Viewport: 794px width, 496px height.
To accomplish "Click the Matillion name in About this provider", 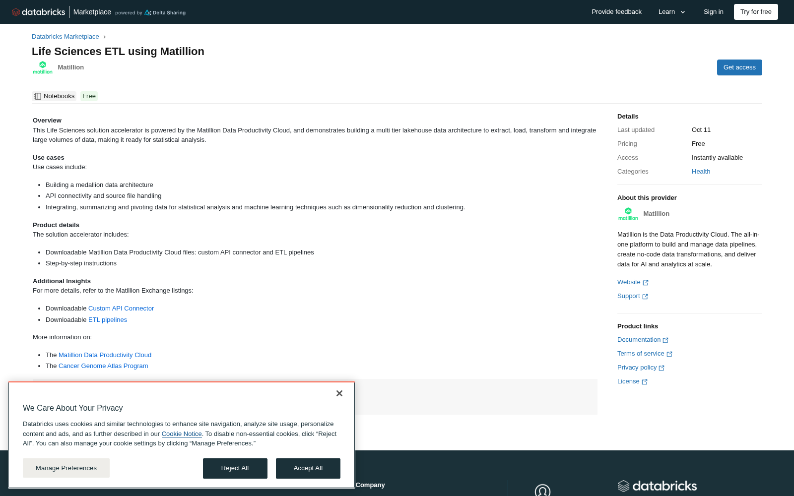I will coord(656,214).
